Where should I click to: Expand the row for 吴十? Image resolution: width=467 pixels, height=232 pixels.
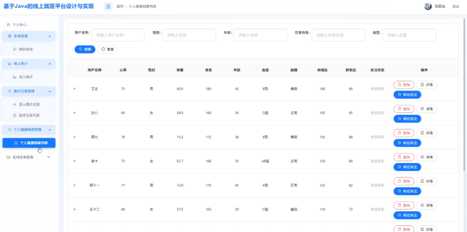pos(74,161)
